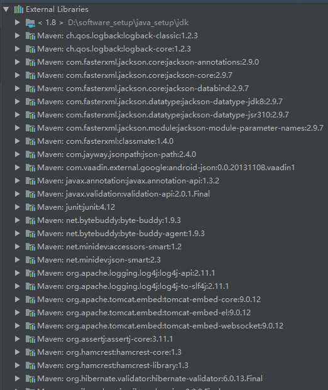Viewport: 328px width, 390px height.
Task: Select Maven: net.bytebuddy:byte-buddy:1.9.3 row
Action: click(x=109, y=220)
